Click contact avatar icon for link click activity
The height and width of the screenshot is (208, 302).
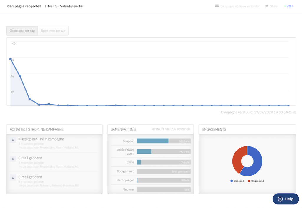(13, 140)
